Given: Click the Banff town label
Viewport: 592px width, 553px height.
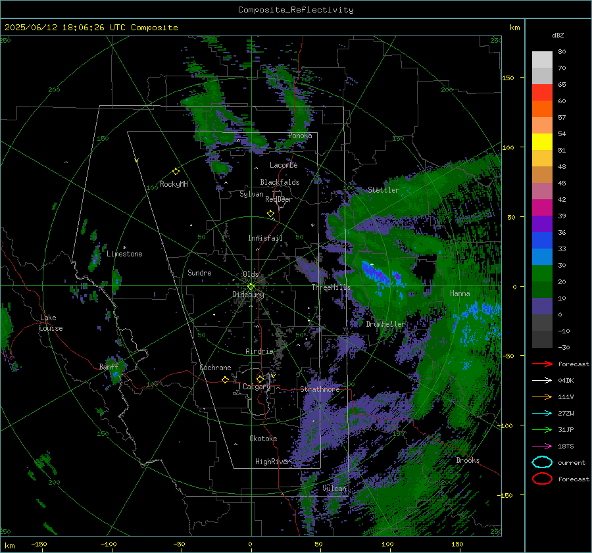Looking at the screenshot, I should [109, 367].
